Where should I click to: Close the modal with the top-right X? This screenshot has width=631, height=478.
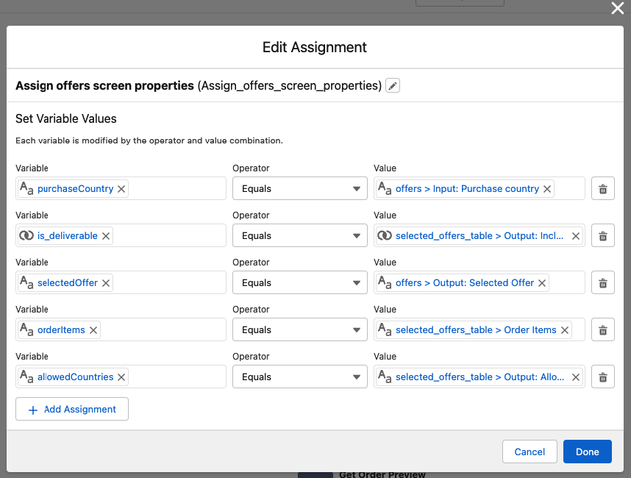coord(617,8)
